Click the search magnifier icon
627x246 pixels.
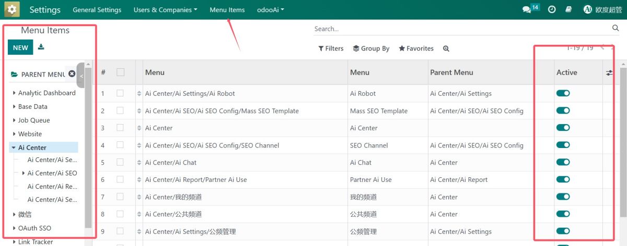pos(615,28)
